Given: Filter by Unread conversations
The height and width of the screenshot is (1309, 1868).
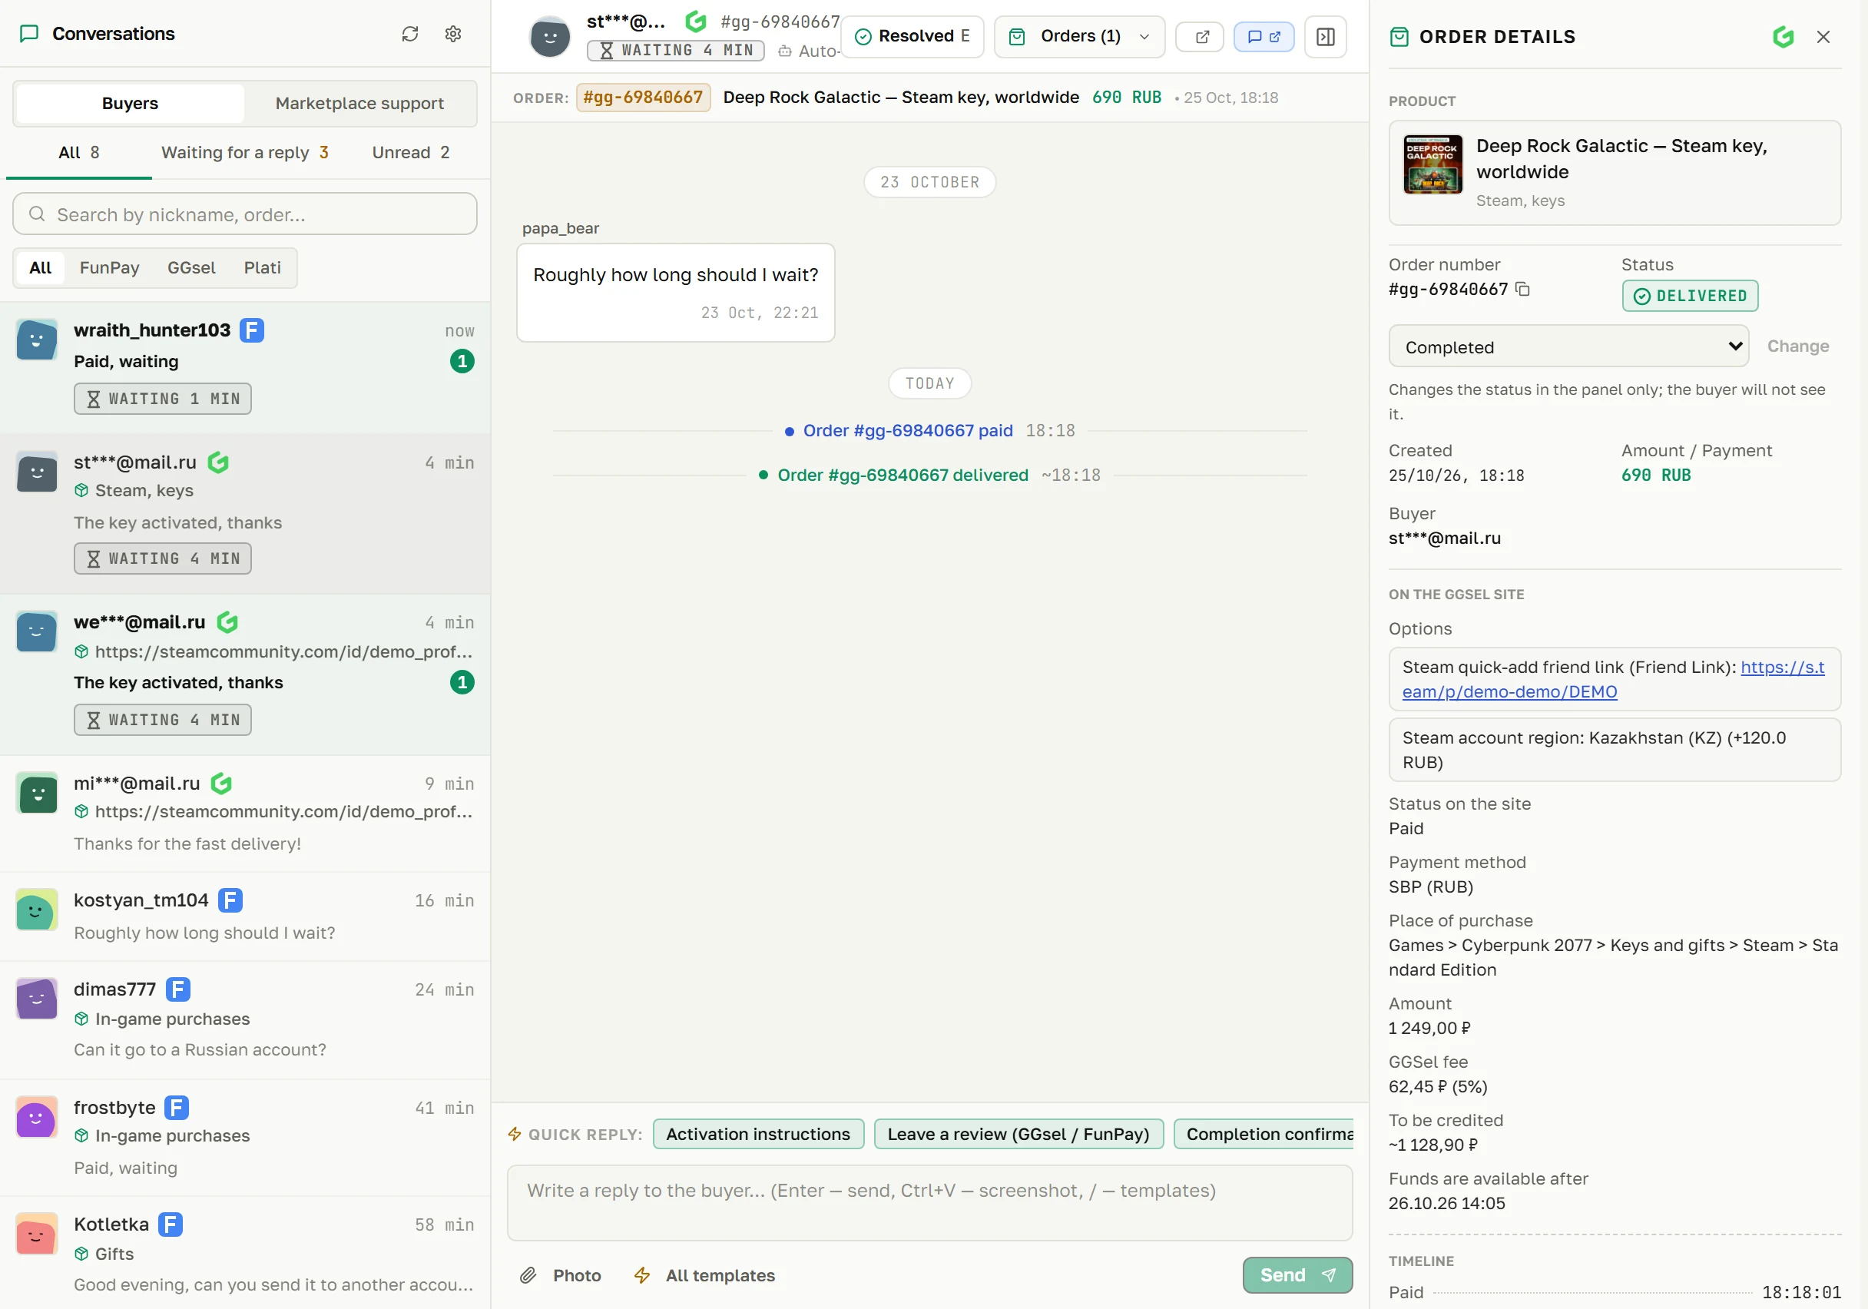Looking at the screenshot, I should [x=411, y=153].
